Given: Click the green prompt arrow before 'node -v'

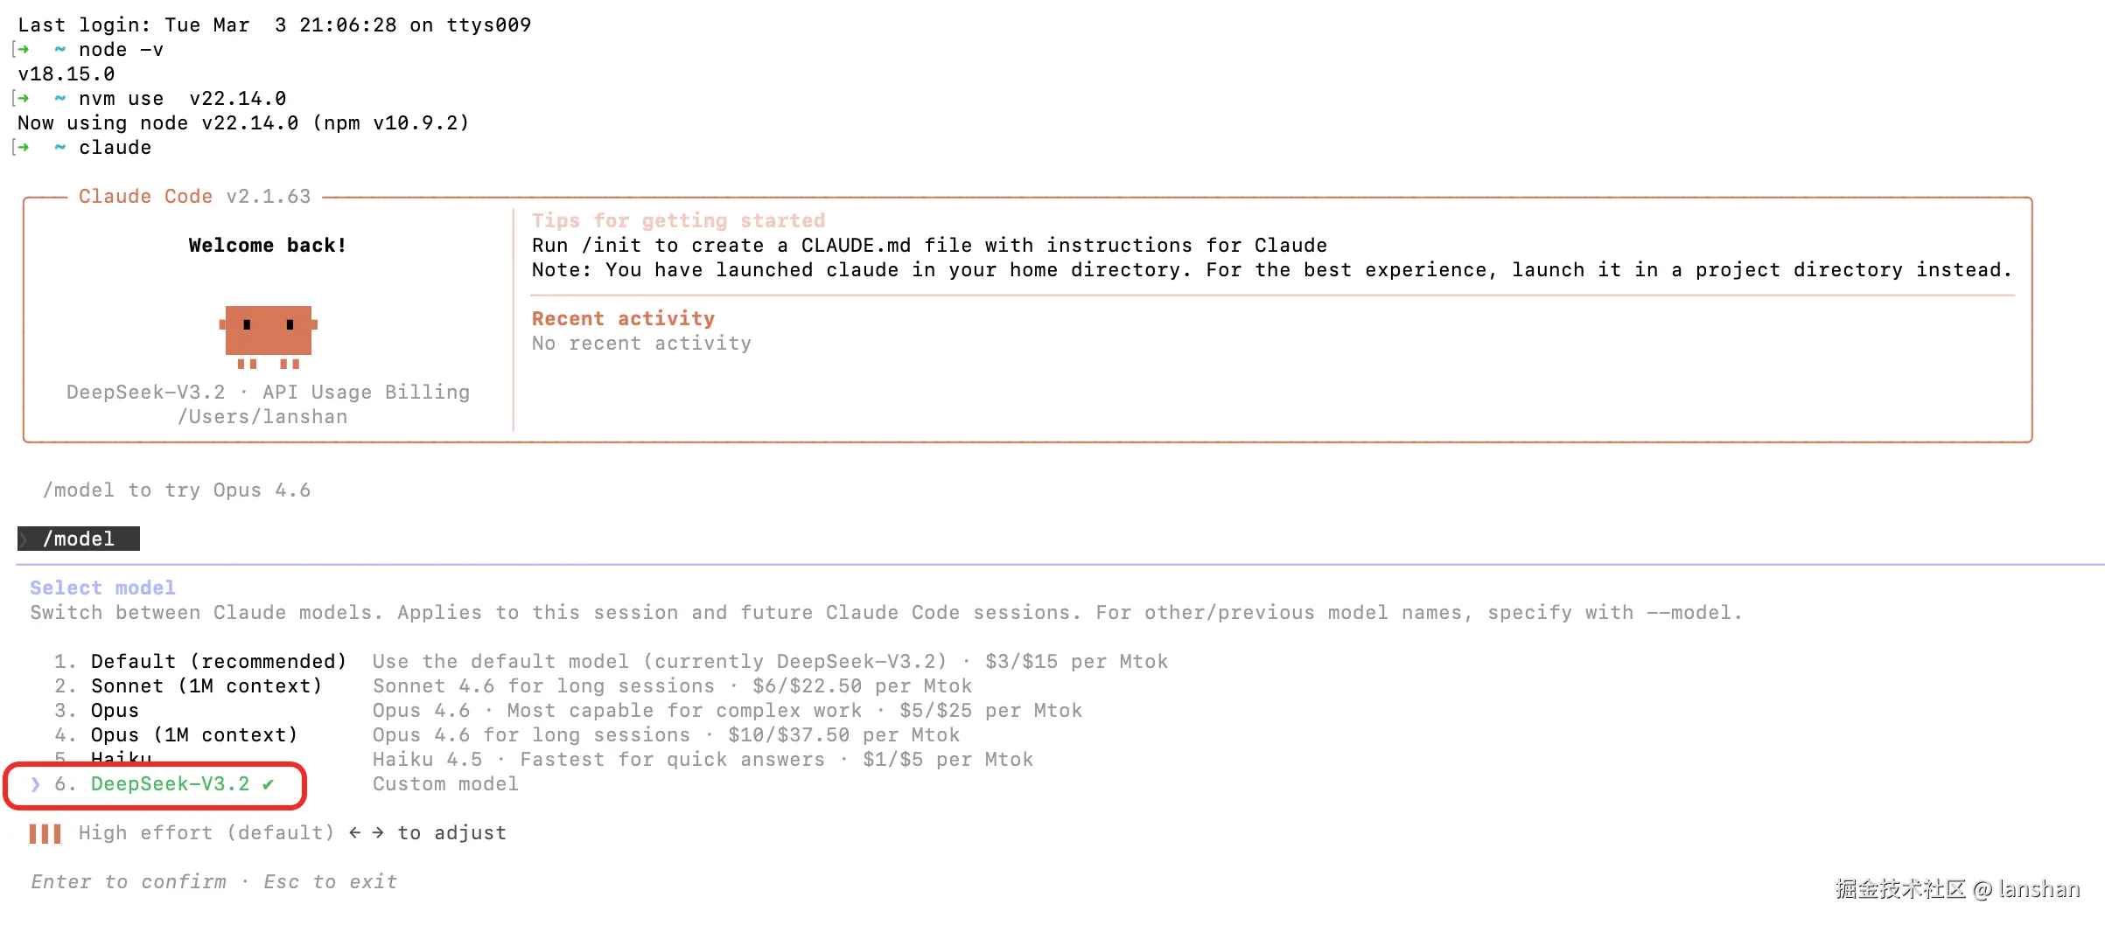Looking at the screenshot, I should click(24, 50).
